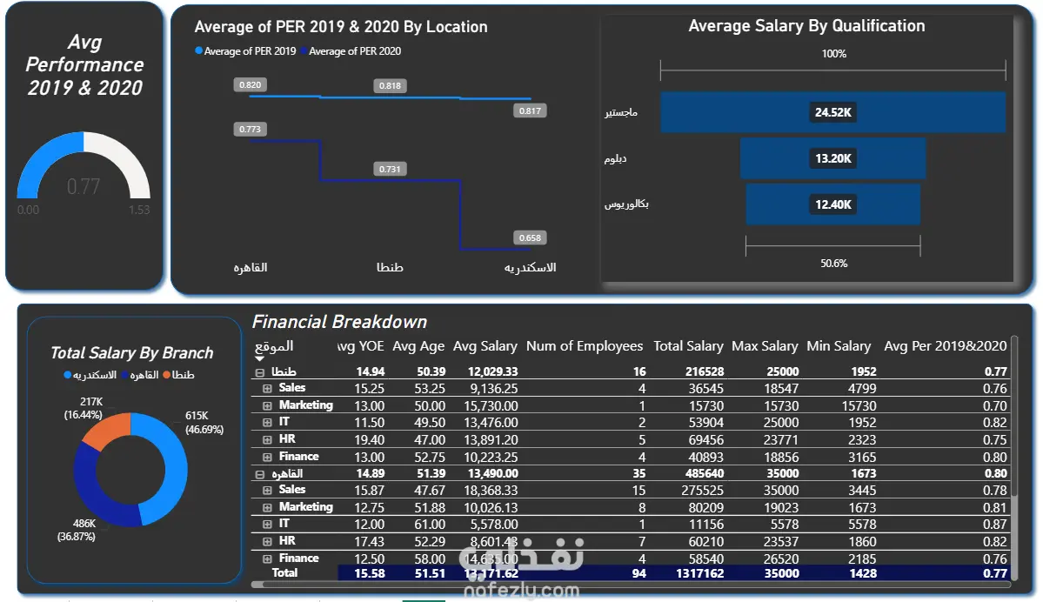Click the القاهره legend item in donut chart
Image resolution: width=1043 pixels, height=602 pixels.
(140, 375)
